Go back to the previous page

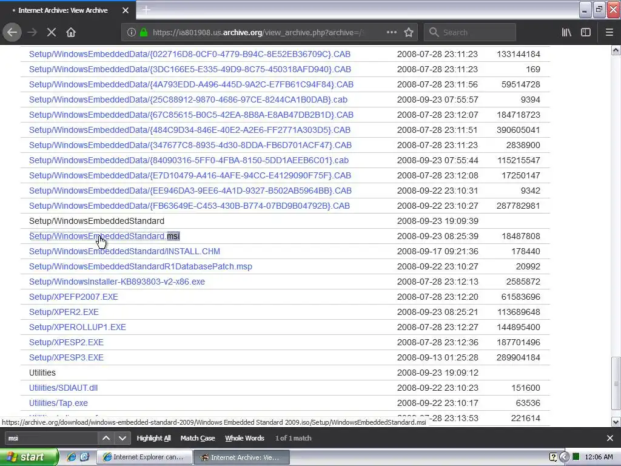pyautogui.click(x=12, y=32)
